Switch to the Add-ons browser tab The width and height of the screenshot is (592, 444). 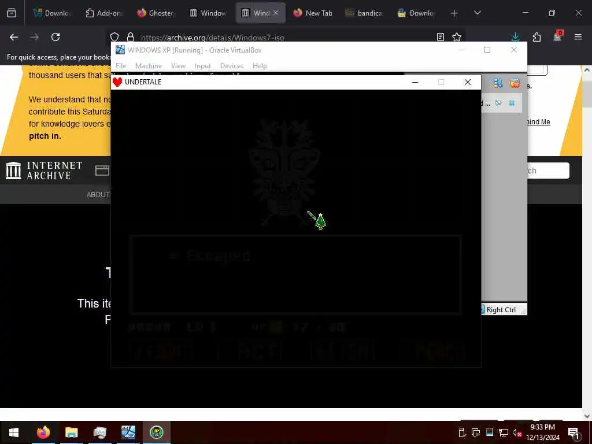point(104,13)
